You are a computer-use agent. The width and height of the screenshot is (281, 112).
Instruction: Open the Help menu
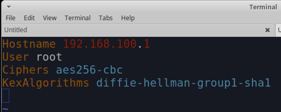coord(128,18)
